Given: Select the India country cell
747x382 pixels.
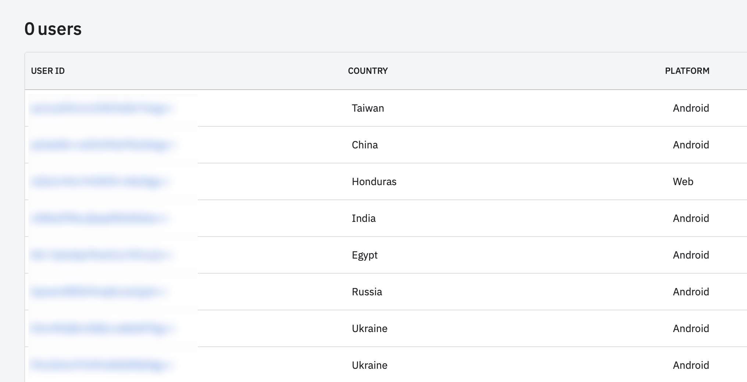Looking at the screenshot, I should tap(364, 219).
